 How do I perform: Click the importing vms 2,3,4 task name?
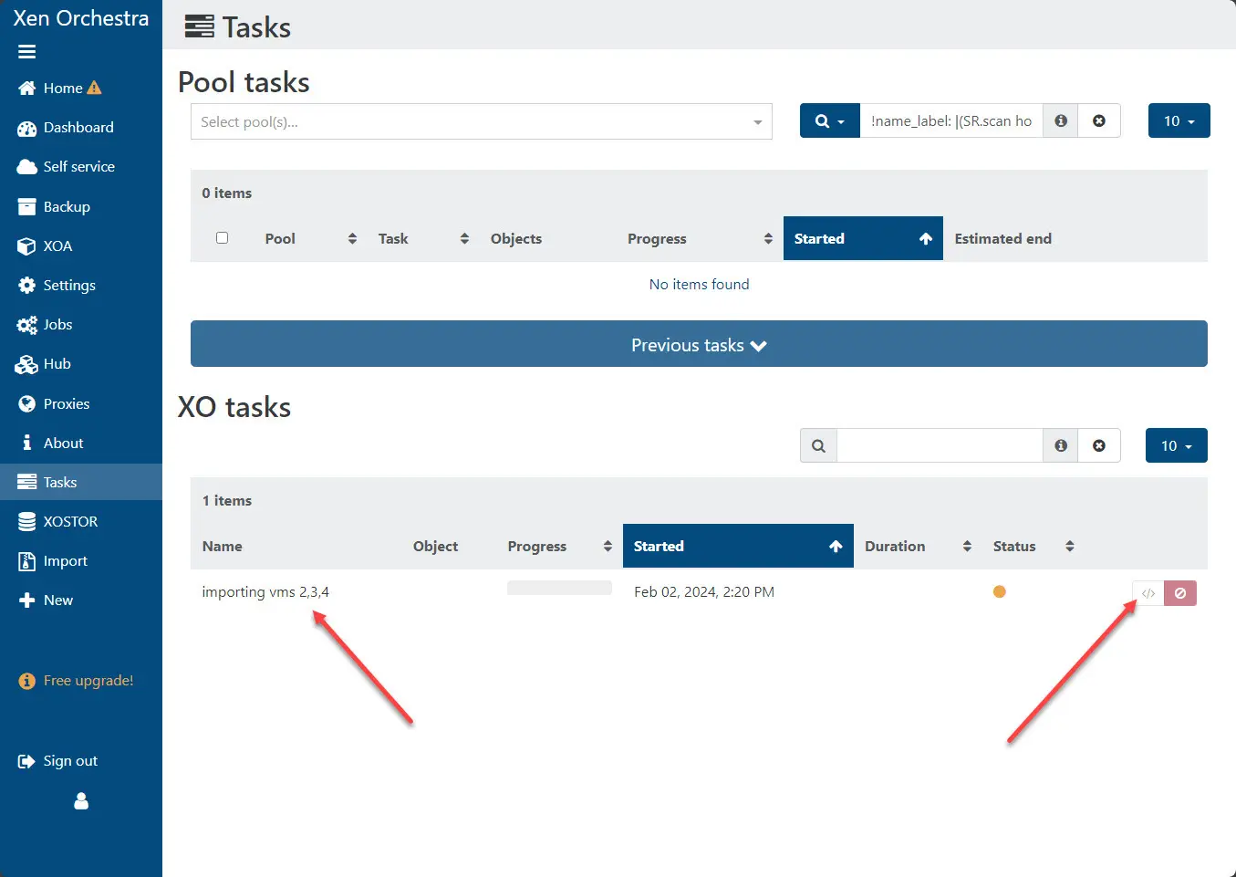pos(265,592)
